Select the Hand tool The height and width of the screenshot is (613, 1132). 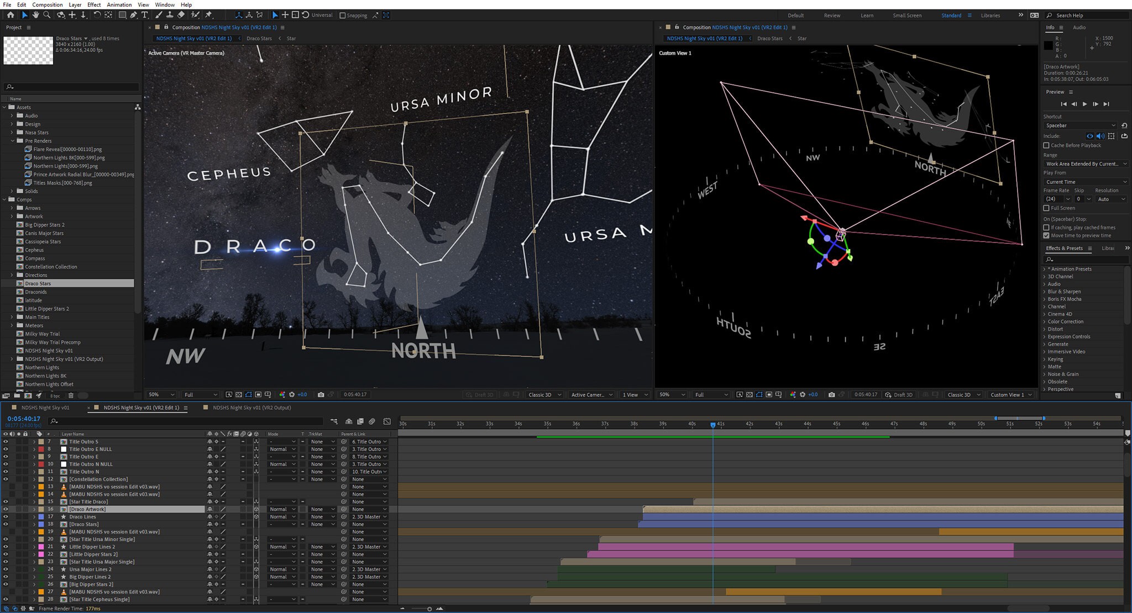point(34,15)
